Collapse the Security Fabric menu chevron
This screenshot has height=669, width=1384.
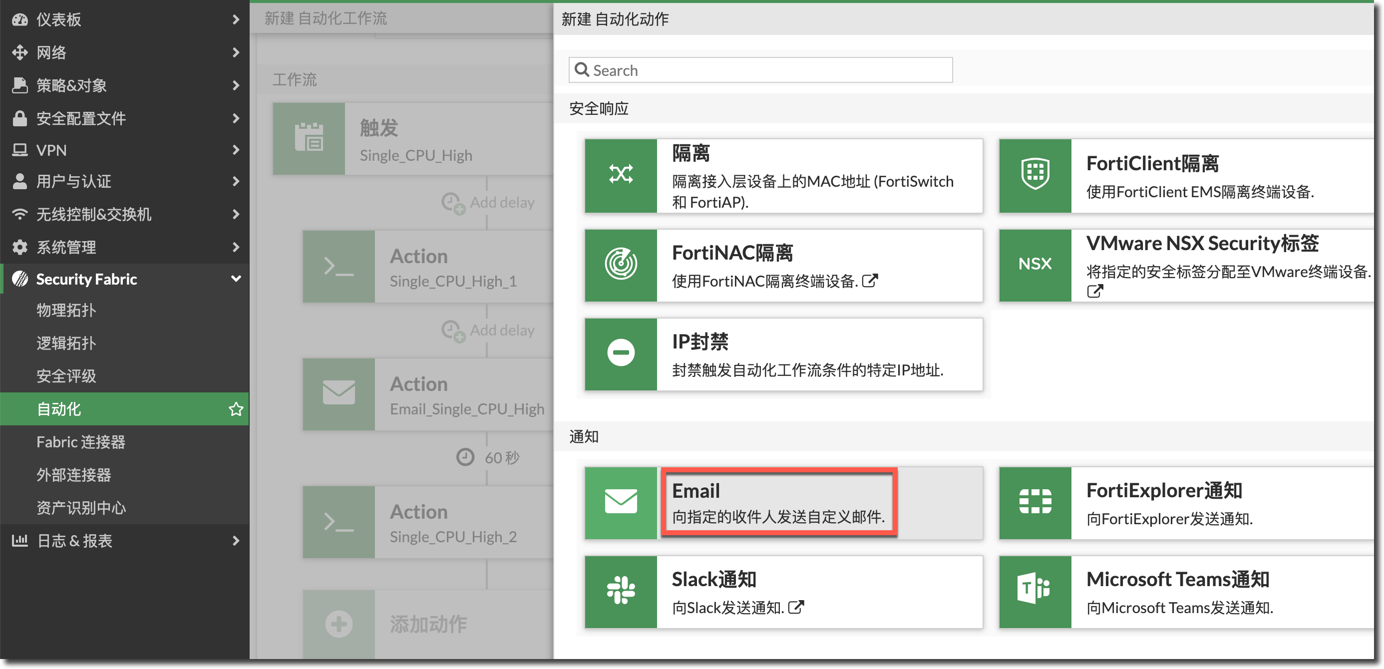coord(236,279)
